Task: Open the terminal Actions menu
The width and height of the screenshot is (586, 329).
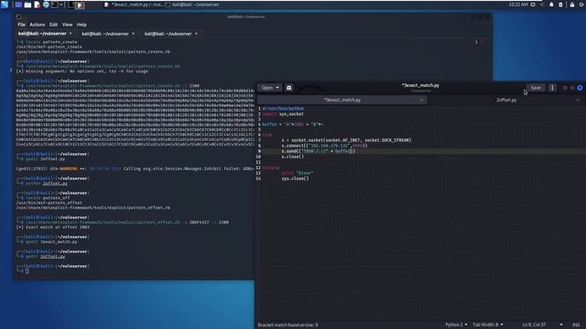Action: click(x=37, y=25)
